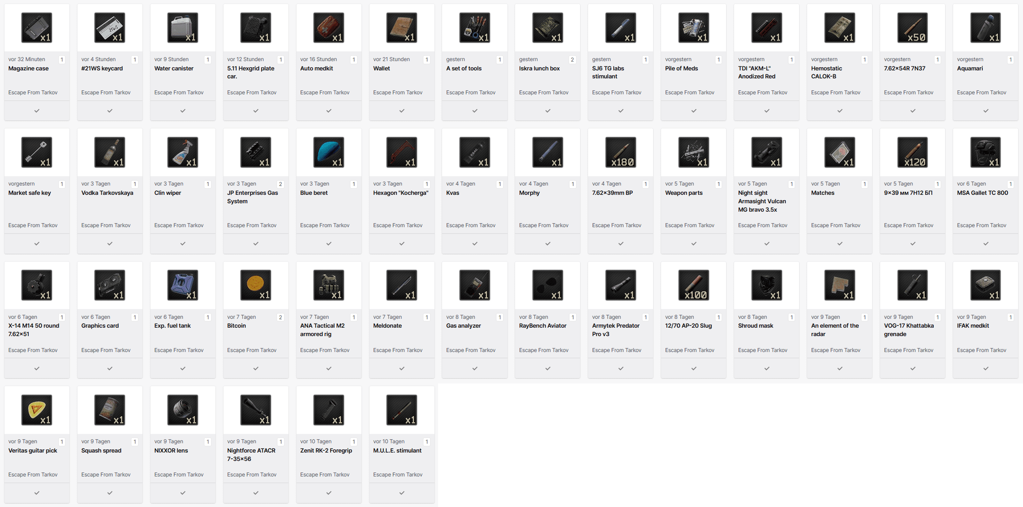Select the Vodka Tarkovskaya bottle image

pos(110,152)
